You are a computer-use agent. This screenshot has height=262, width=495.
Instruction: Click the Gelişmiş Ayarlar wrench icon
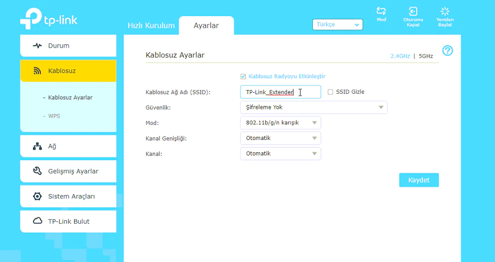pos(37,171)
